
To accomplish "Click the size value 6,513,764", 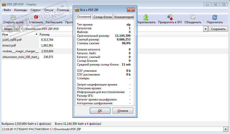I will coord(47,40).
